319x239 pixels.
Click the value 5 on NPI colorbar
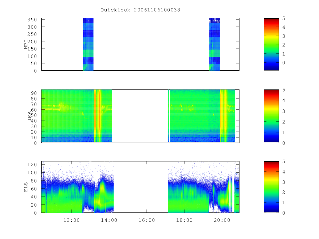point(284,18)
